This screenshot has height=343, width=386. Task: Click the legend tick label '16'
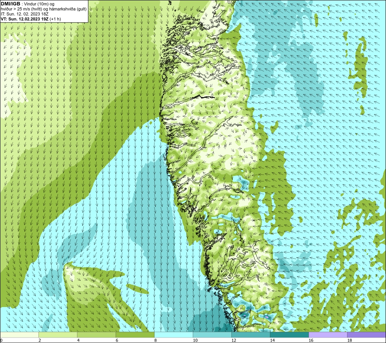[x=311, y=340]
